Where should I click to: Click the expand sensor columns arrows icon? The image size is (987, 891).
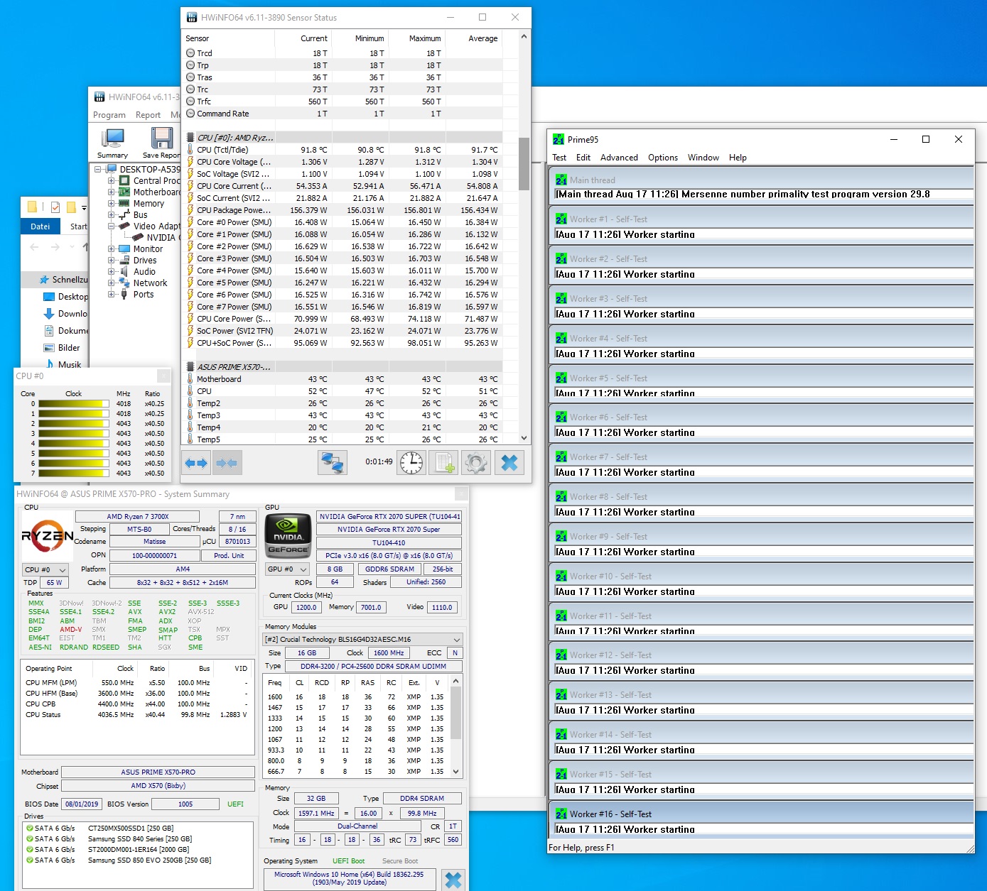[196, 463]
